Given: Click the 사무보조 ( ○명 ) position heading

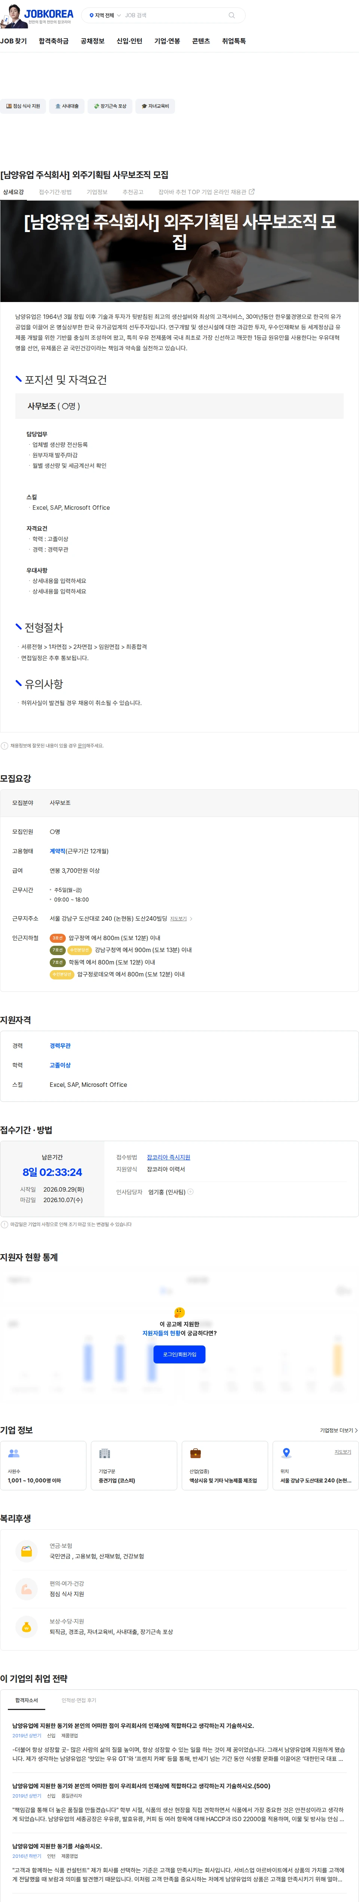Looking at the screenshot, I should pos(54,406).
